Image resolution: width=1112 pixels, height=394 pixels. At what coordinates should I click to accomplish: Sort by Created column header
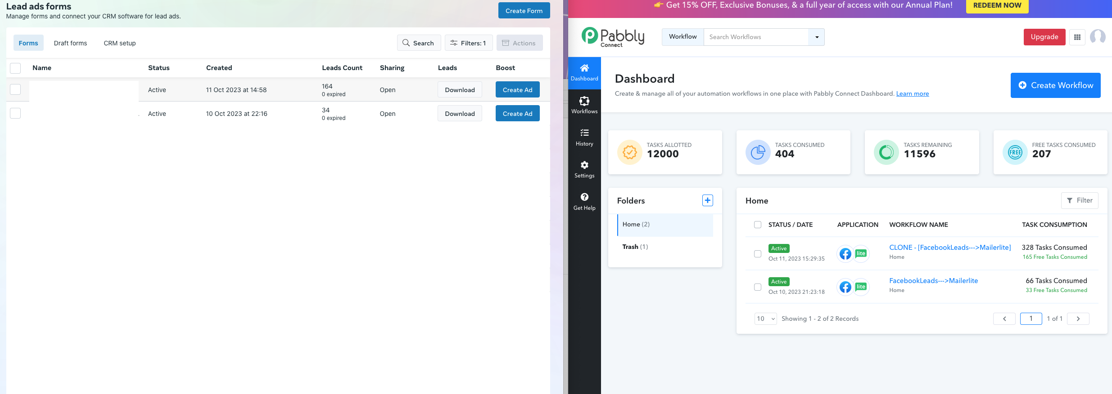coord(219,68)
